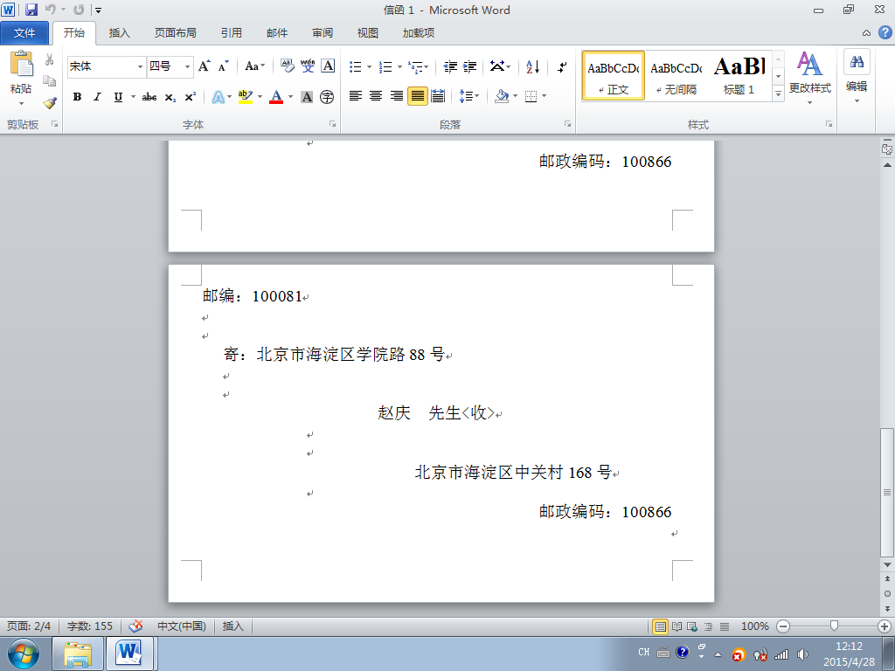Click the vertical scrollbar thumb
Screen dimensions: 895x671
click(x=887, y=492)
